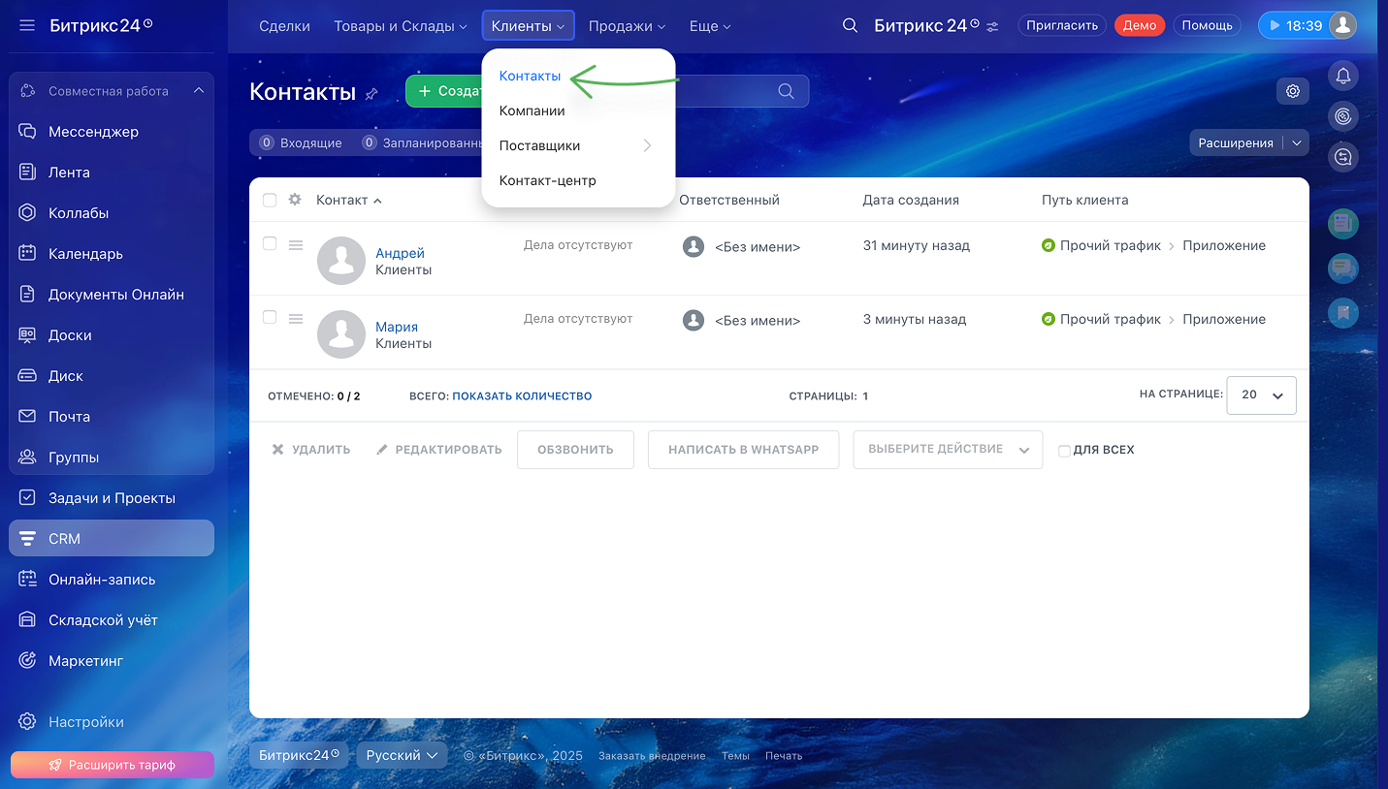Check the checkbox for Мария contact
1388x789 pixels.
pyautogui.click(x=270, y=317)
